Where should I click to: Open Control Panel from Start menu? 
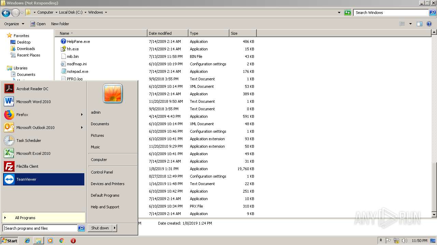(102, 172)
